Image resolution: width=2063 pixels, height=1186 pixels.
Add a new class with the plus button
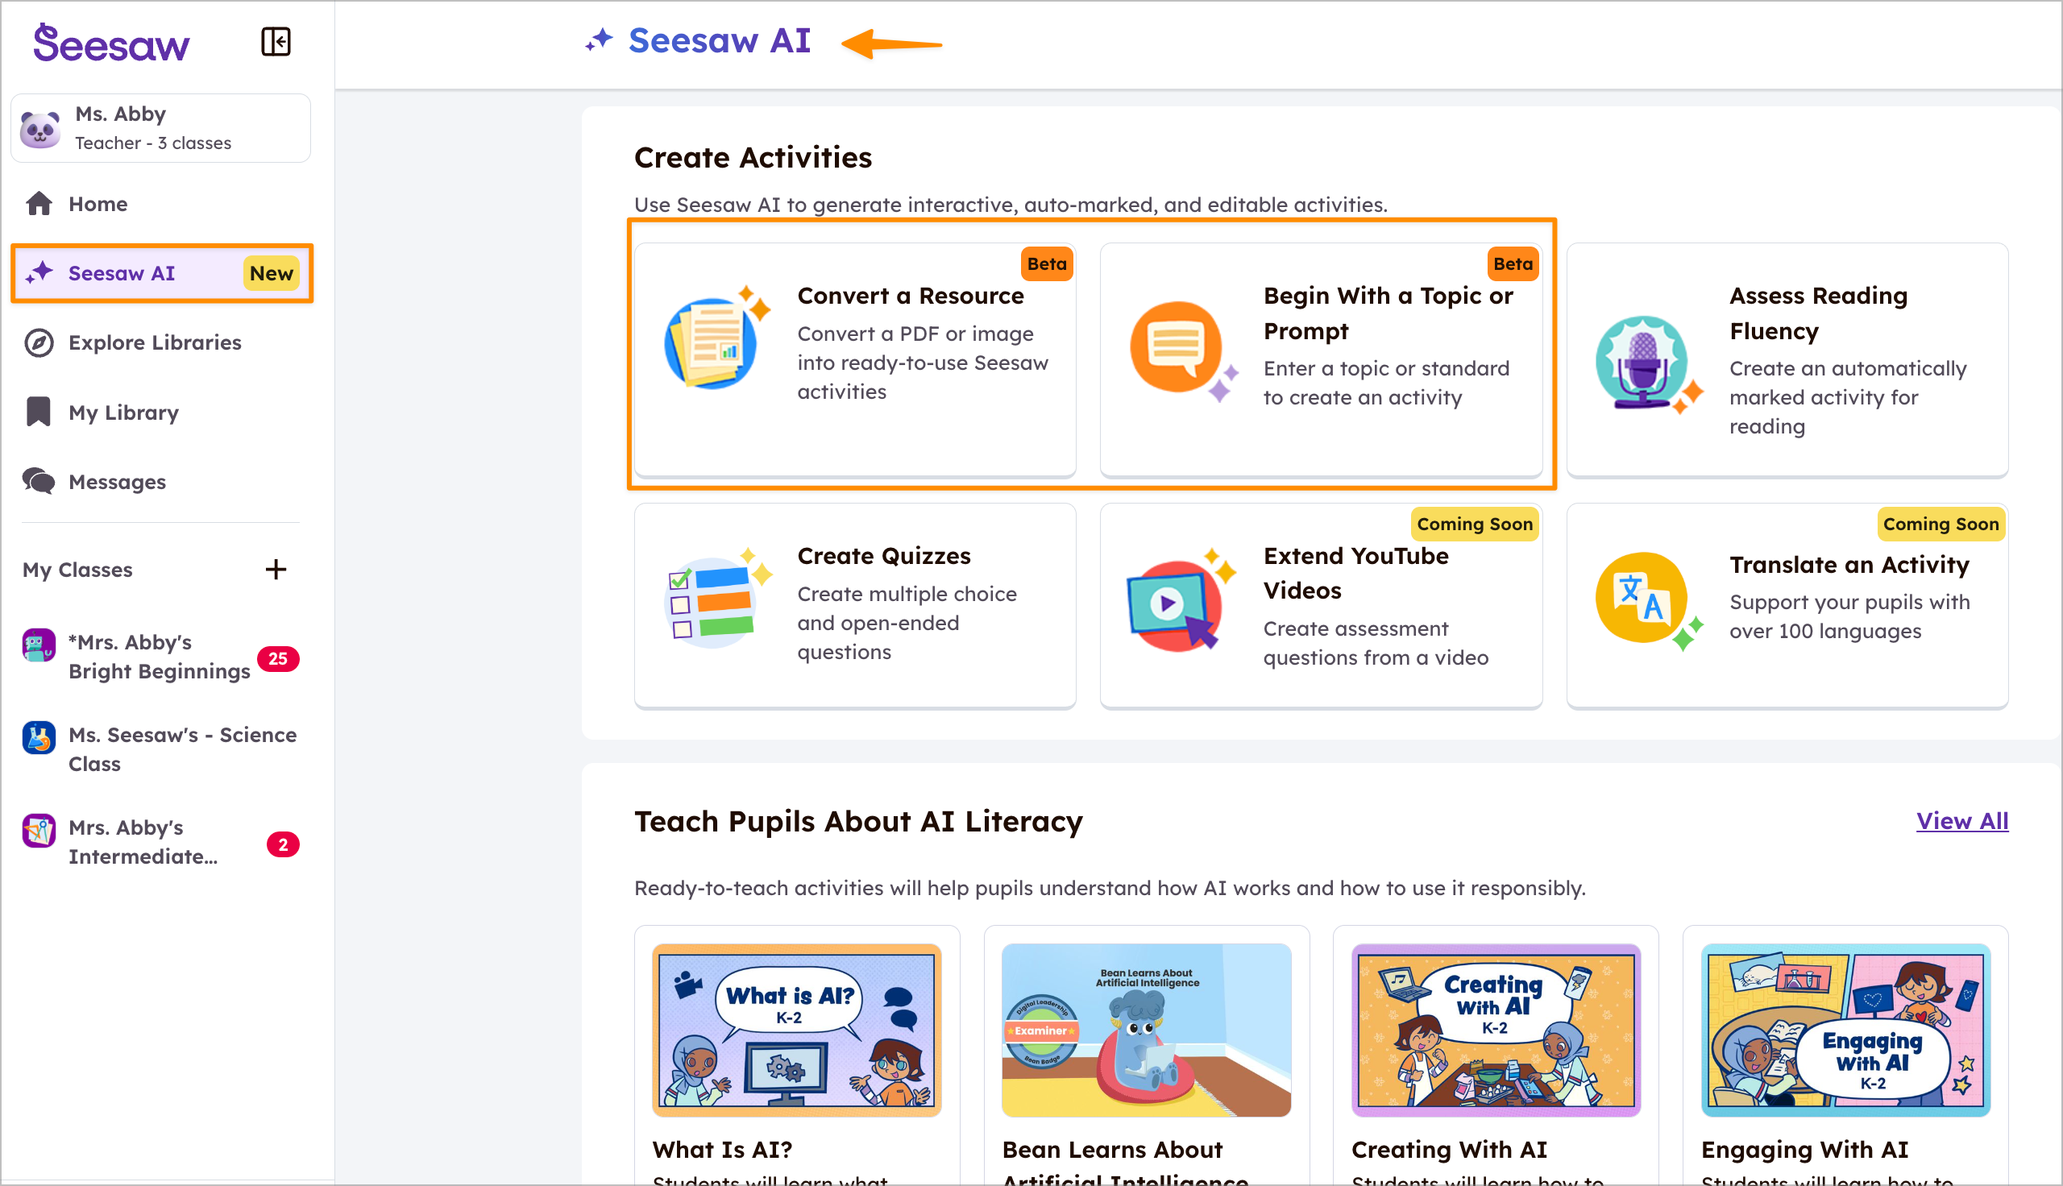pyautogui.click(x=276, y=570)
